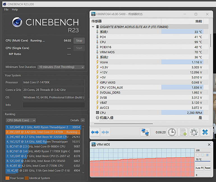
Task: Toggle the blue square option in VRM graph
Action: (207, 155)
